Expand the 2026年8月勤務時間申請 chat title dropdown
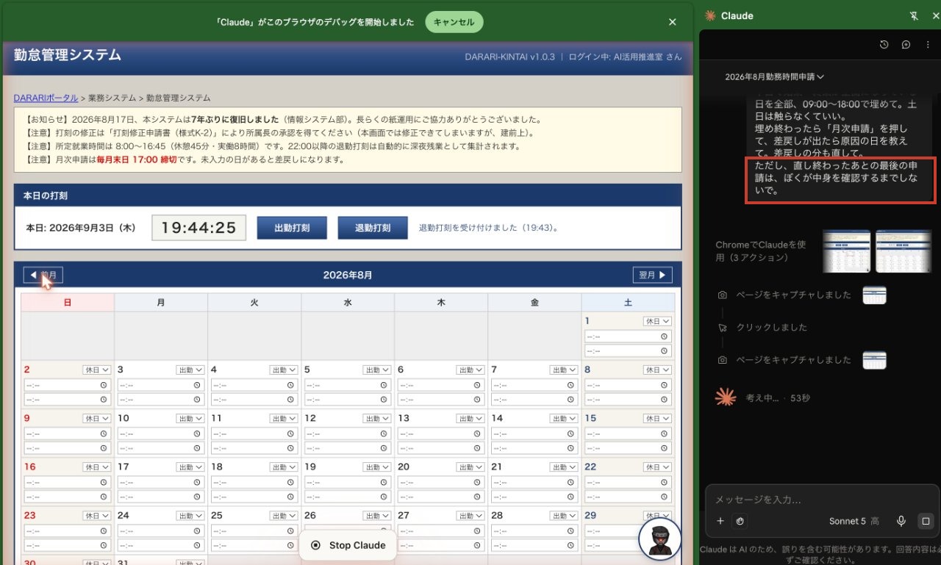 pos(774,76)
